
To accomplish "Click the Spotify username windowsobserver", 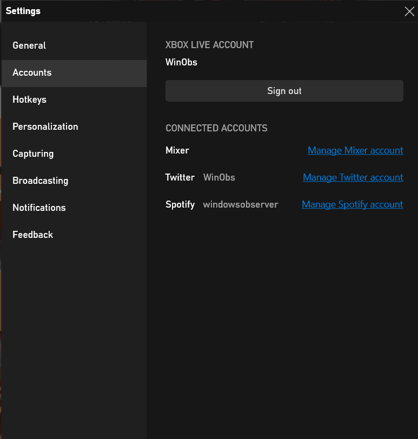I will (241, 204).
